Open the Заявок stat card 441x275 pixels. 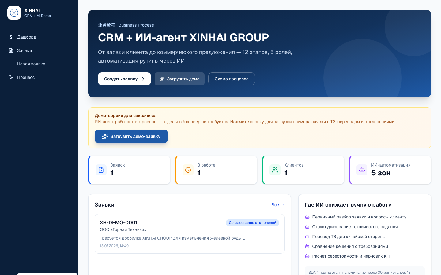click(x=129, y=170)
